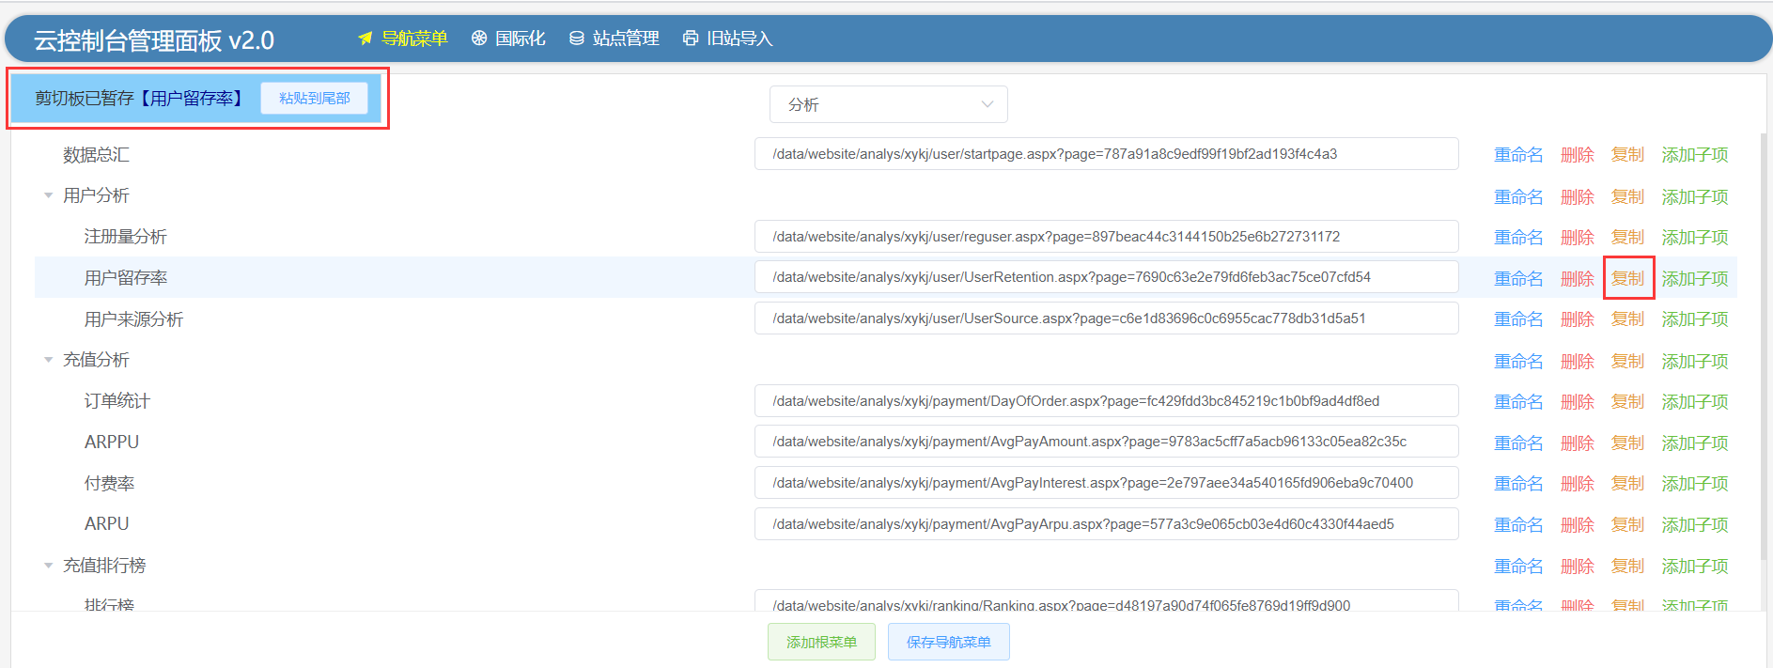Collapse the 充值分析 tree node
The image size is (1773, 668).
[48, 360]
